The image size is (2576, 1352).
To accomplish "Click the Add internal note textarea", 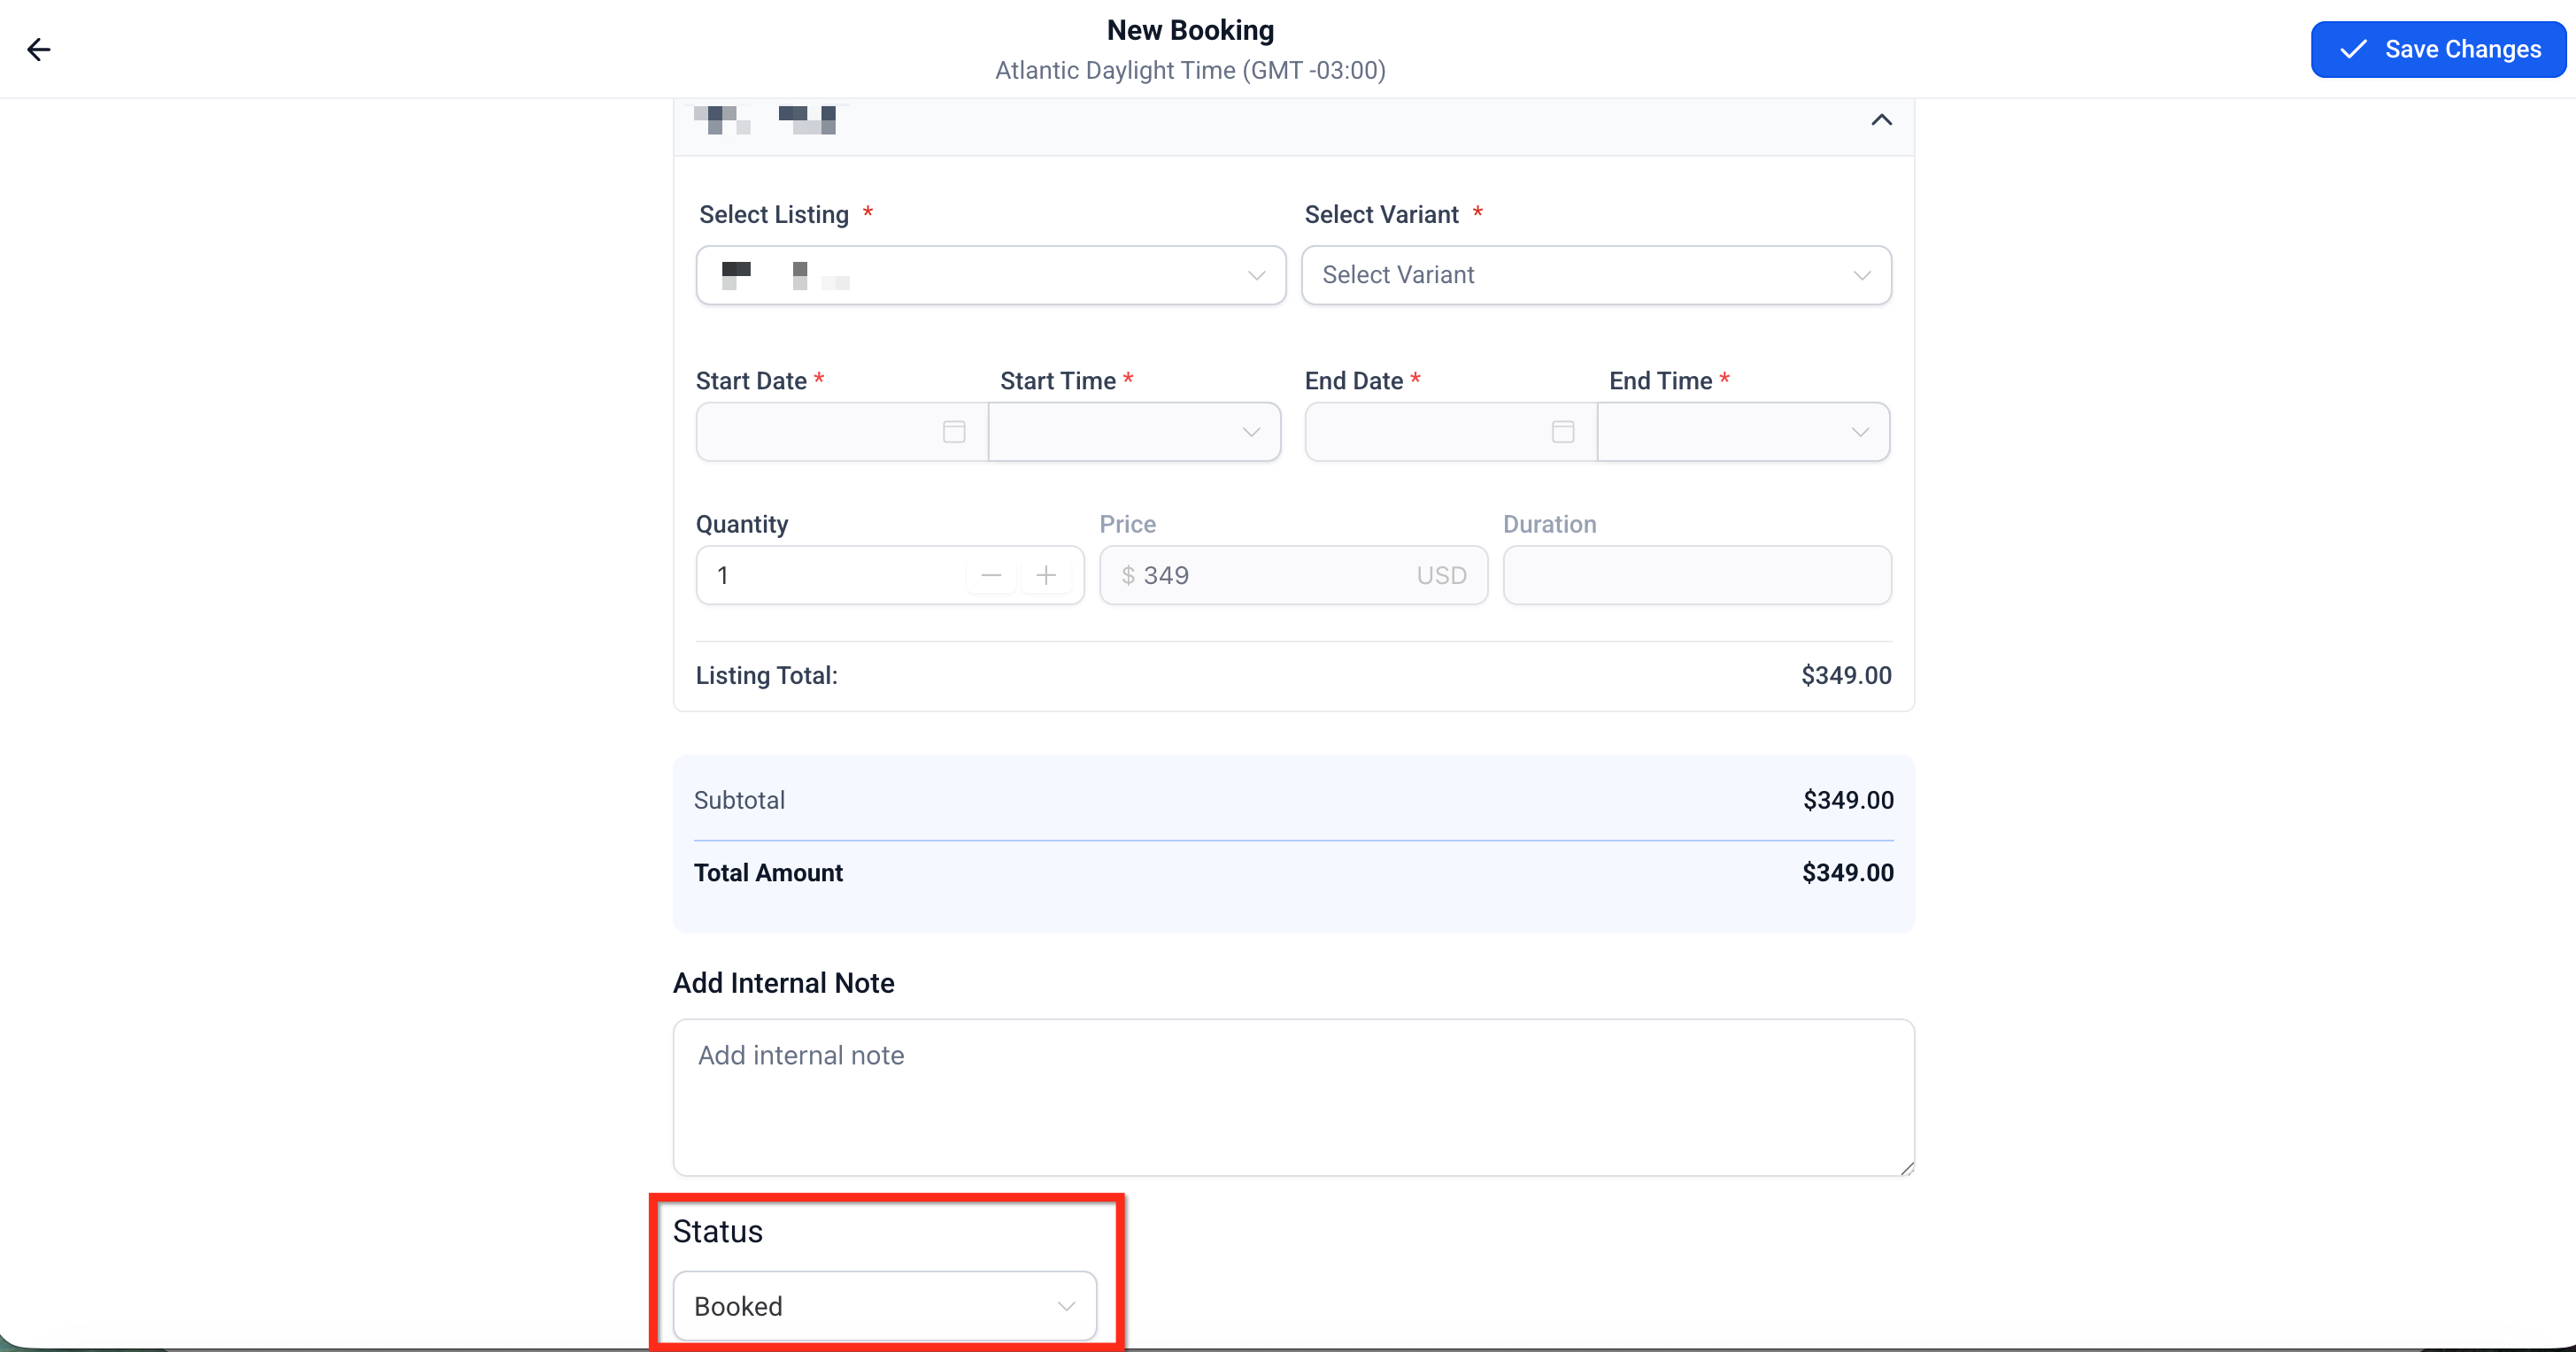I will click(1292, 1096).
